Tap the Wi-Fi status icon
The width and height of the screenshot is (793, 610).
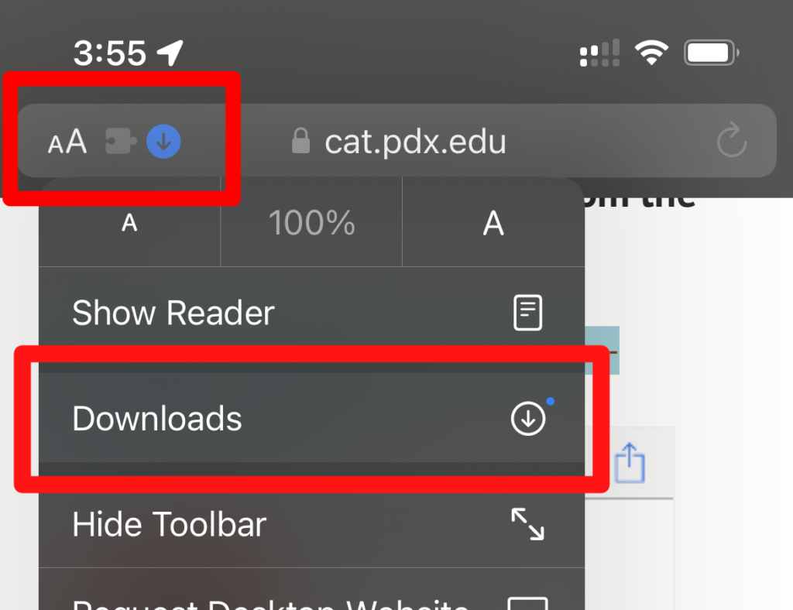(651, 53)
